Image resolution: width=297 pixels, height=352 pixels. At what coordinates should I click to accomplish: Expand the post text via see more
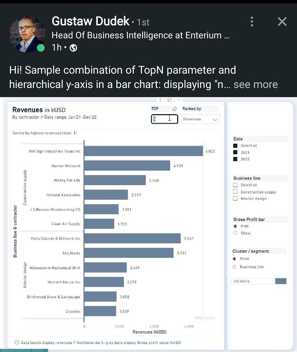(x=255, y=84)
